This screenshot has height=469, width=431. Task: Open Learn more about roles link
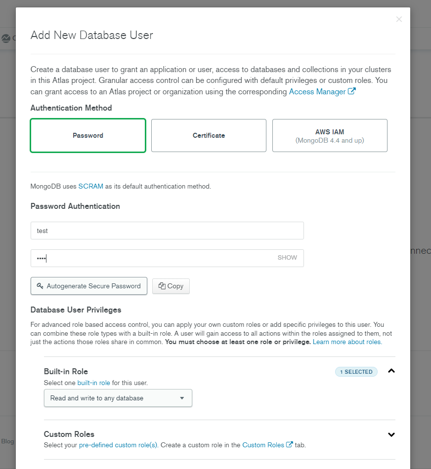(347, 342)
